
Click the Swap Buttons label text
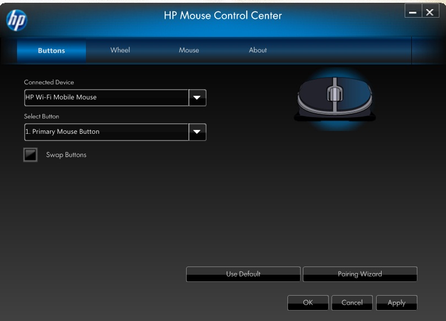tap(66, 155)
